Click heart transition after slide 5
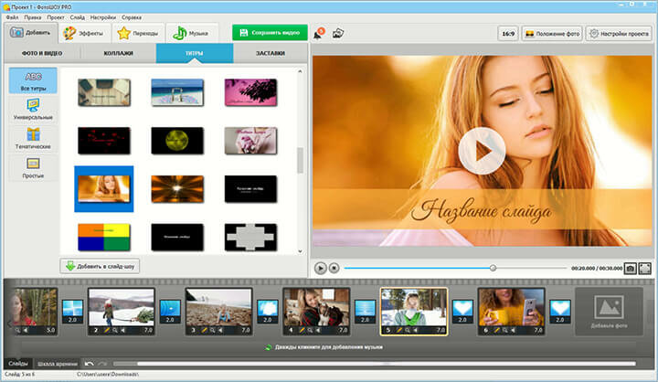Screen dimensions: 658x382 click(462, 311)
